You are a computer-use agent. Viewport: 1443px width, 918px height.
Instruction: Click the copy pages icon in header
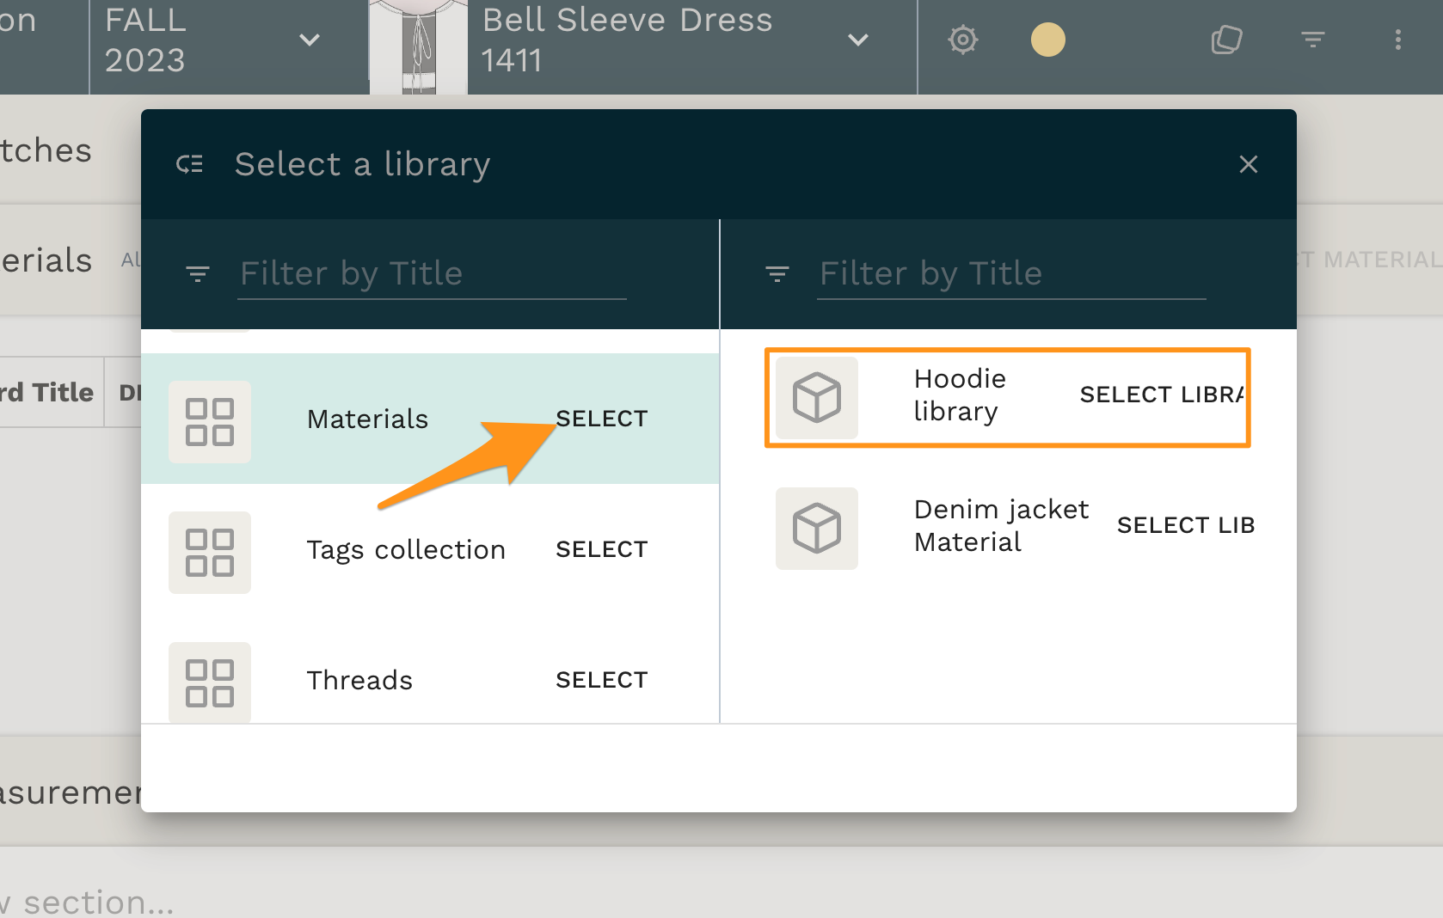(x=1226, y=40)
